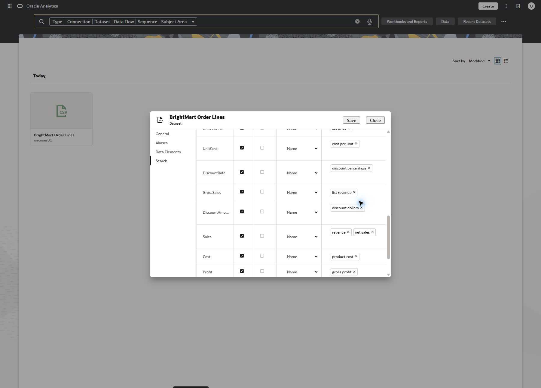Click the Close button in dialog

tap(375, 120)
